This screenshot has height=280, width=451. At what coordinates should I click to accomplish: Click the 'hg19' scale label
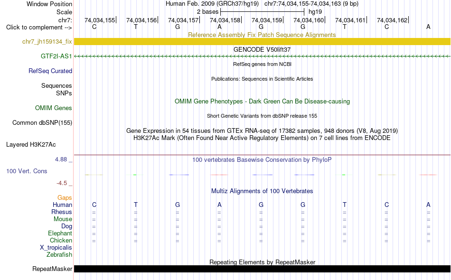[315, 12]
